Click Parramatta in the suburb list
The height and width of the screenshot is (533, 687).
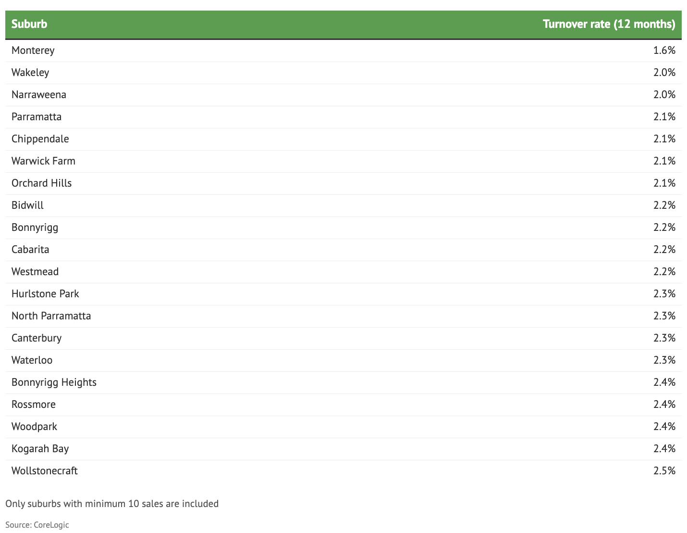pos(37,117)
